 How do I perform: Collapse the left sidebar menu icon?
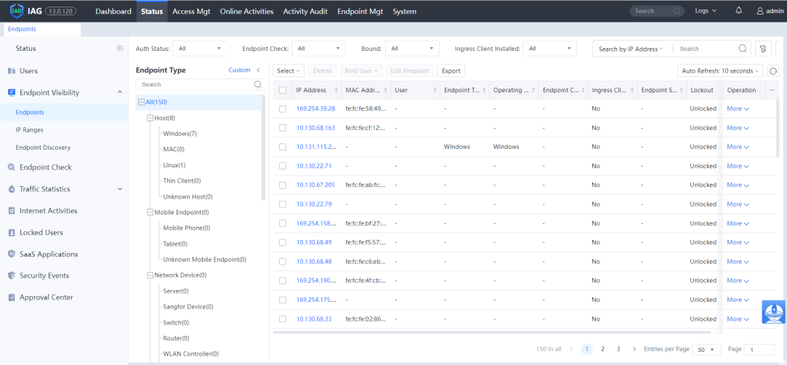(120, 49)
